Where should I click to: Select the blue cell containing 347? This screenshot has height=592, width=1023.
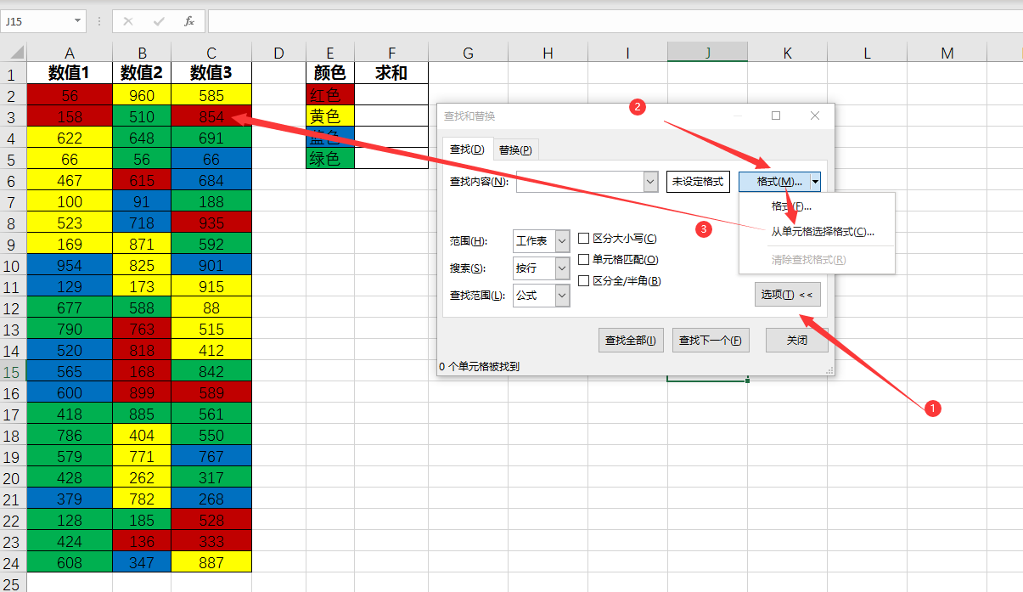(x=142, y=562)
